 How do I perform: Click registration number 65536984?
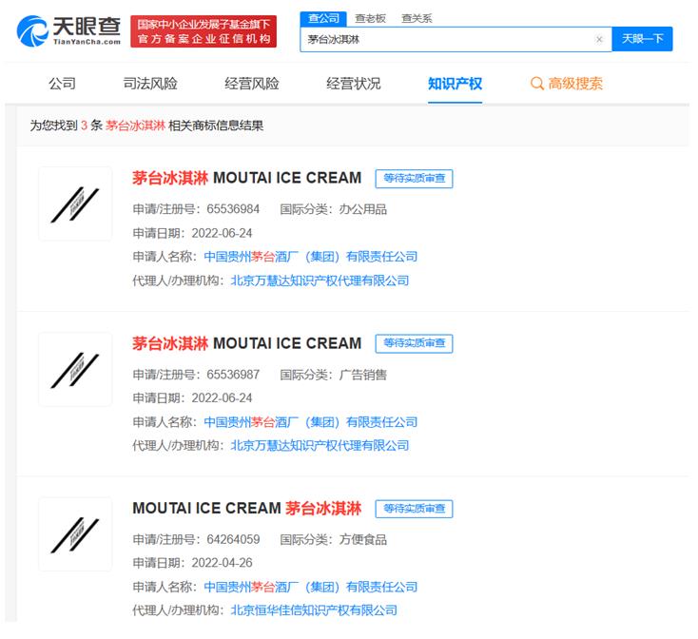[233, 209]
